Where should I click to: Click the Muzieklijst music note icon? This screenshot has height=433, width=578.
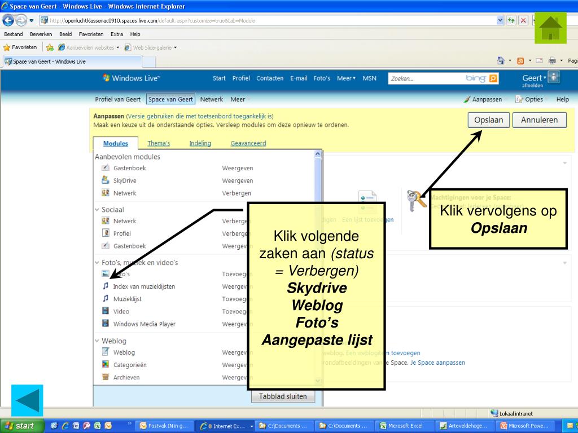point(106,299)
